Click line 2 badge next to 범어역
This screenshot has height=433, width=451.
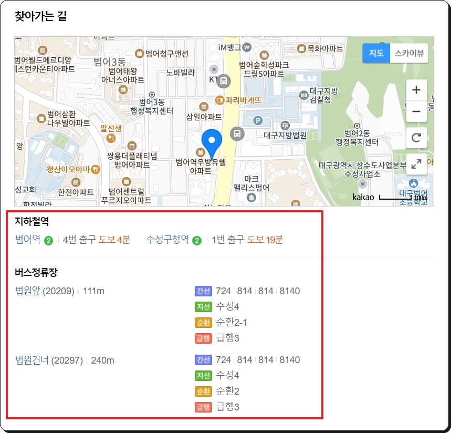tap(49, 240)
